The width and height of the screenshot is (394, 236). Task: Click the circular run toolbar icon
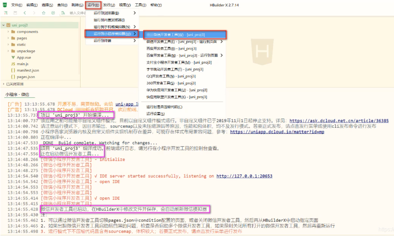tap(53, 13)
